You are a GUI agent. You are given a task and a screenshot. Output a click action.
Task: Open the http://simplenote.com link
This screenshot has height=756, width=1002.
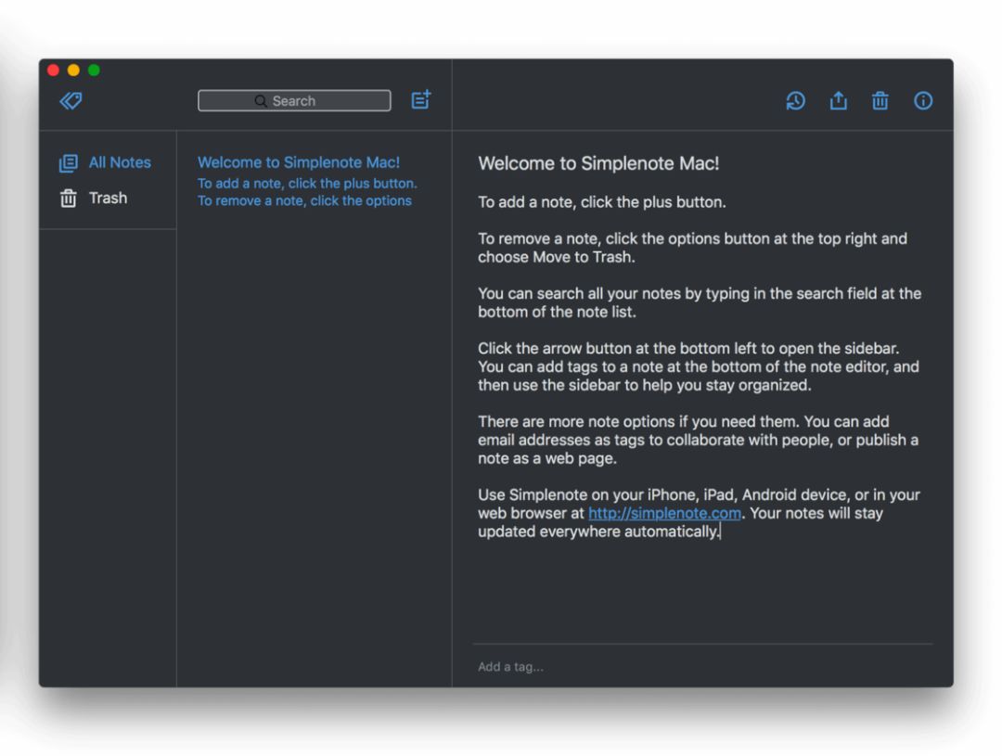pos(664,513)
